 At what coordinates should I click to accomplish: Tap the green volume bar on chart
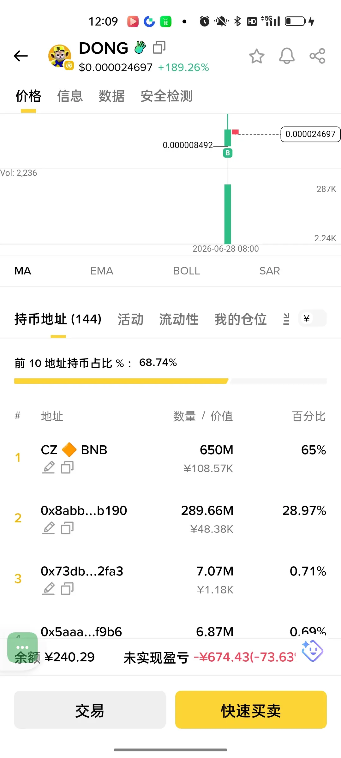click(x=228, y=214)
